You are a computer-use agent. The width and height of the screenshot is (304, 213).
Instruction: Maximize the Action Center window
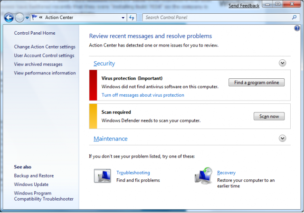click(277, 4)
